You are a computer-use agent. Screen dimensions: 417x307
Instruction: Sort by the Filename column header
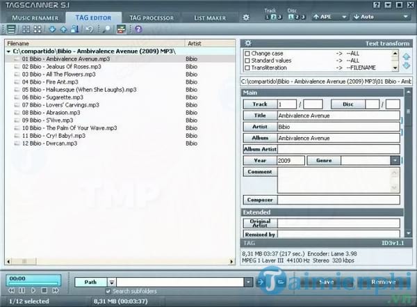pyautogui.click(x=95, y=43)
